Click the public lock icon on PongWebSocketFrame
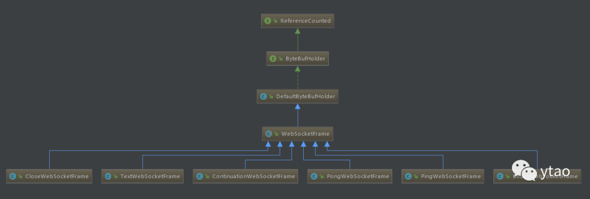The width and height of the screenshot is (590, 199). tap(322, 177)
